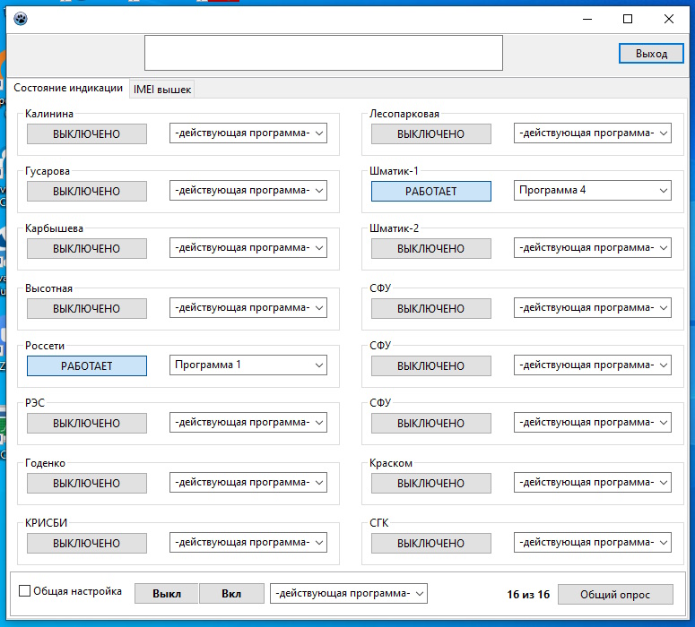
Task: Switch off the Россети РАБОТАЕТ button
Action: point(86,365)
